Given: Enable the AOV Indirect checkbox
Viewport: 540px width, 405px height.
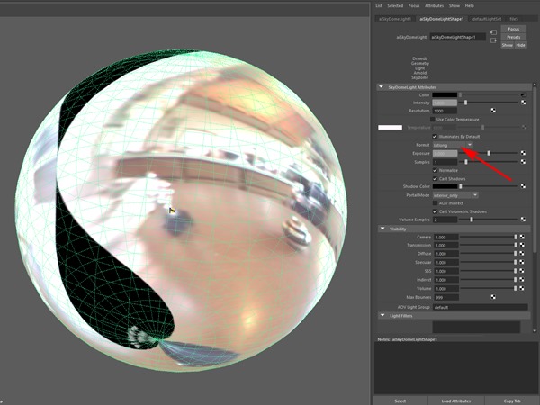Looking at the screenshot, I should [435, 203].
